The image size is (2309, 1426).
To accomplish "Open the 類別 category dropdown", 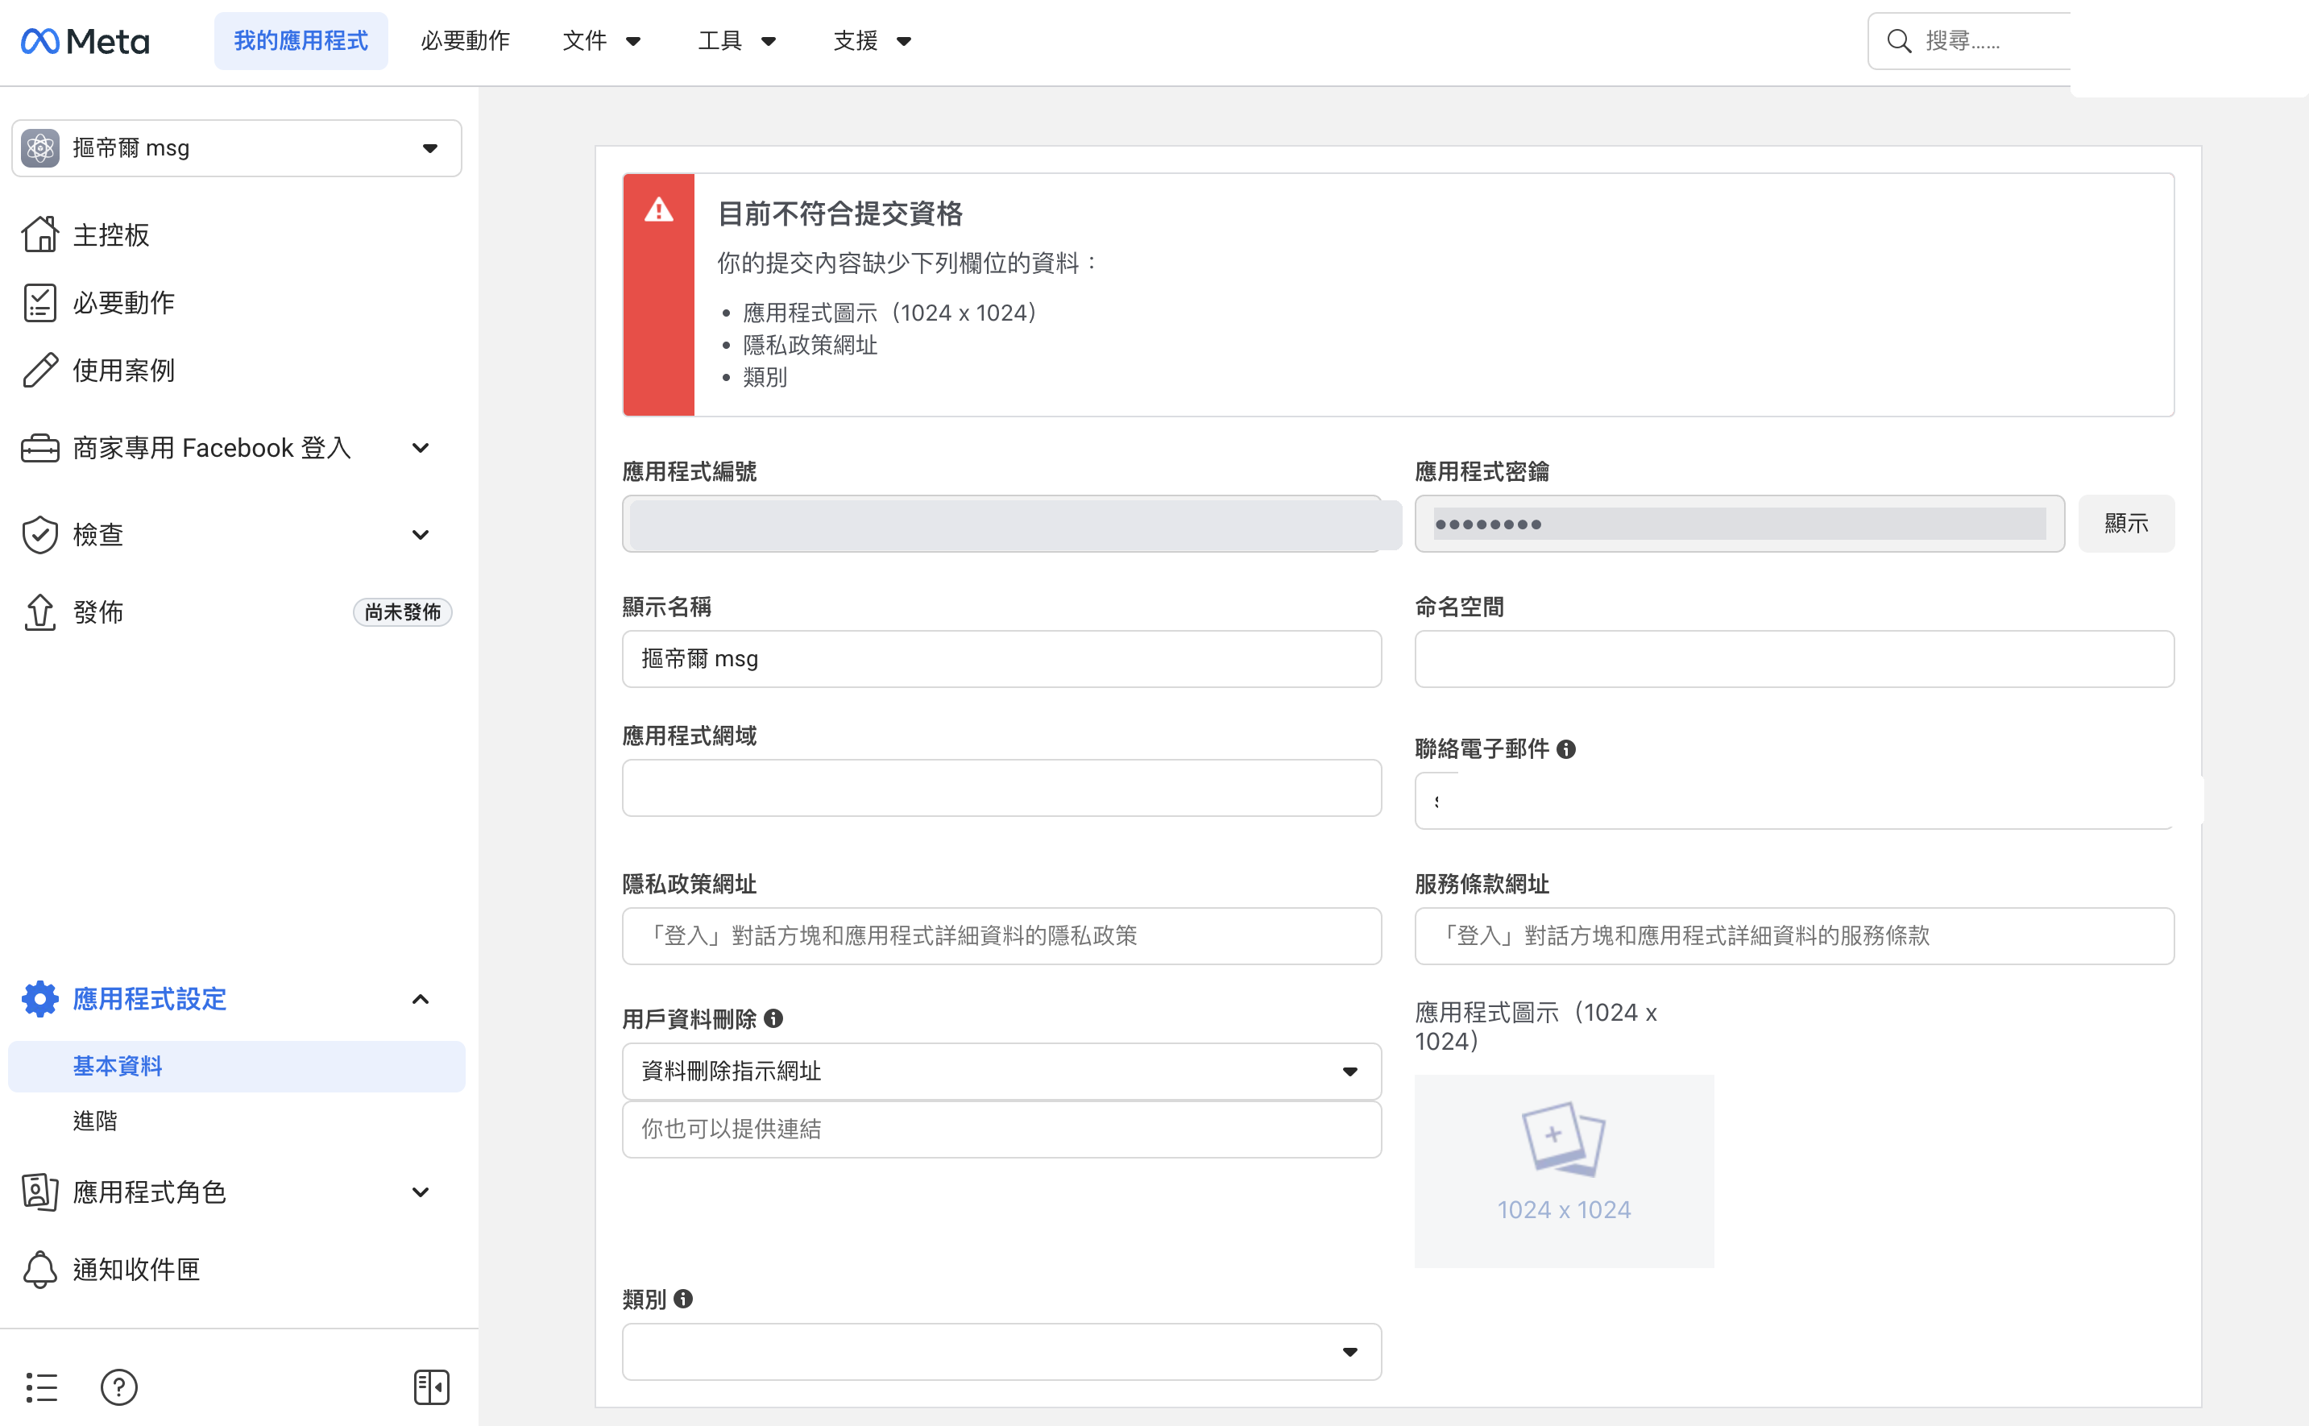I will click(1001, 1350).
